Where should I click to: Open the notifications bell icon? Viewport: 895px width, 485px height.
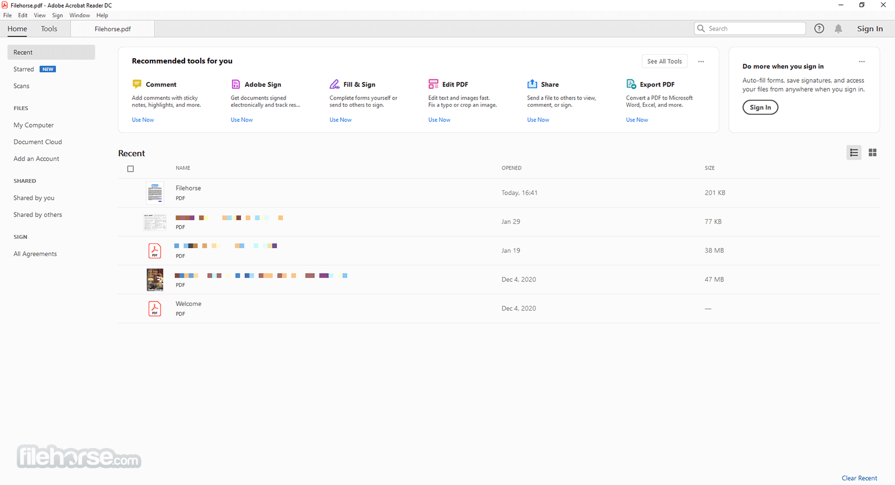tap(838, 29)
